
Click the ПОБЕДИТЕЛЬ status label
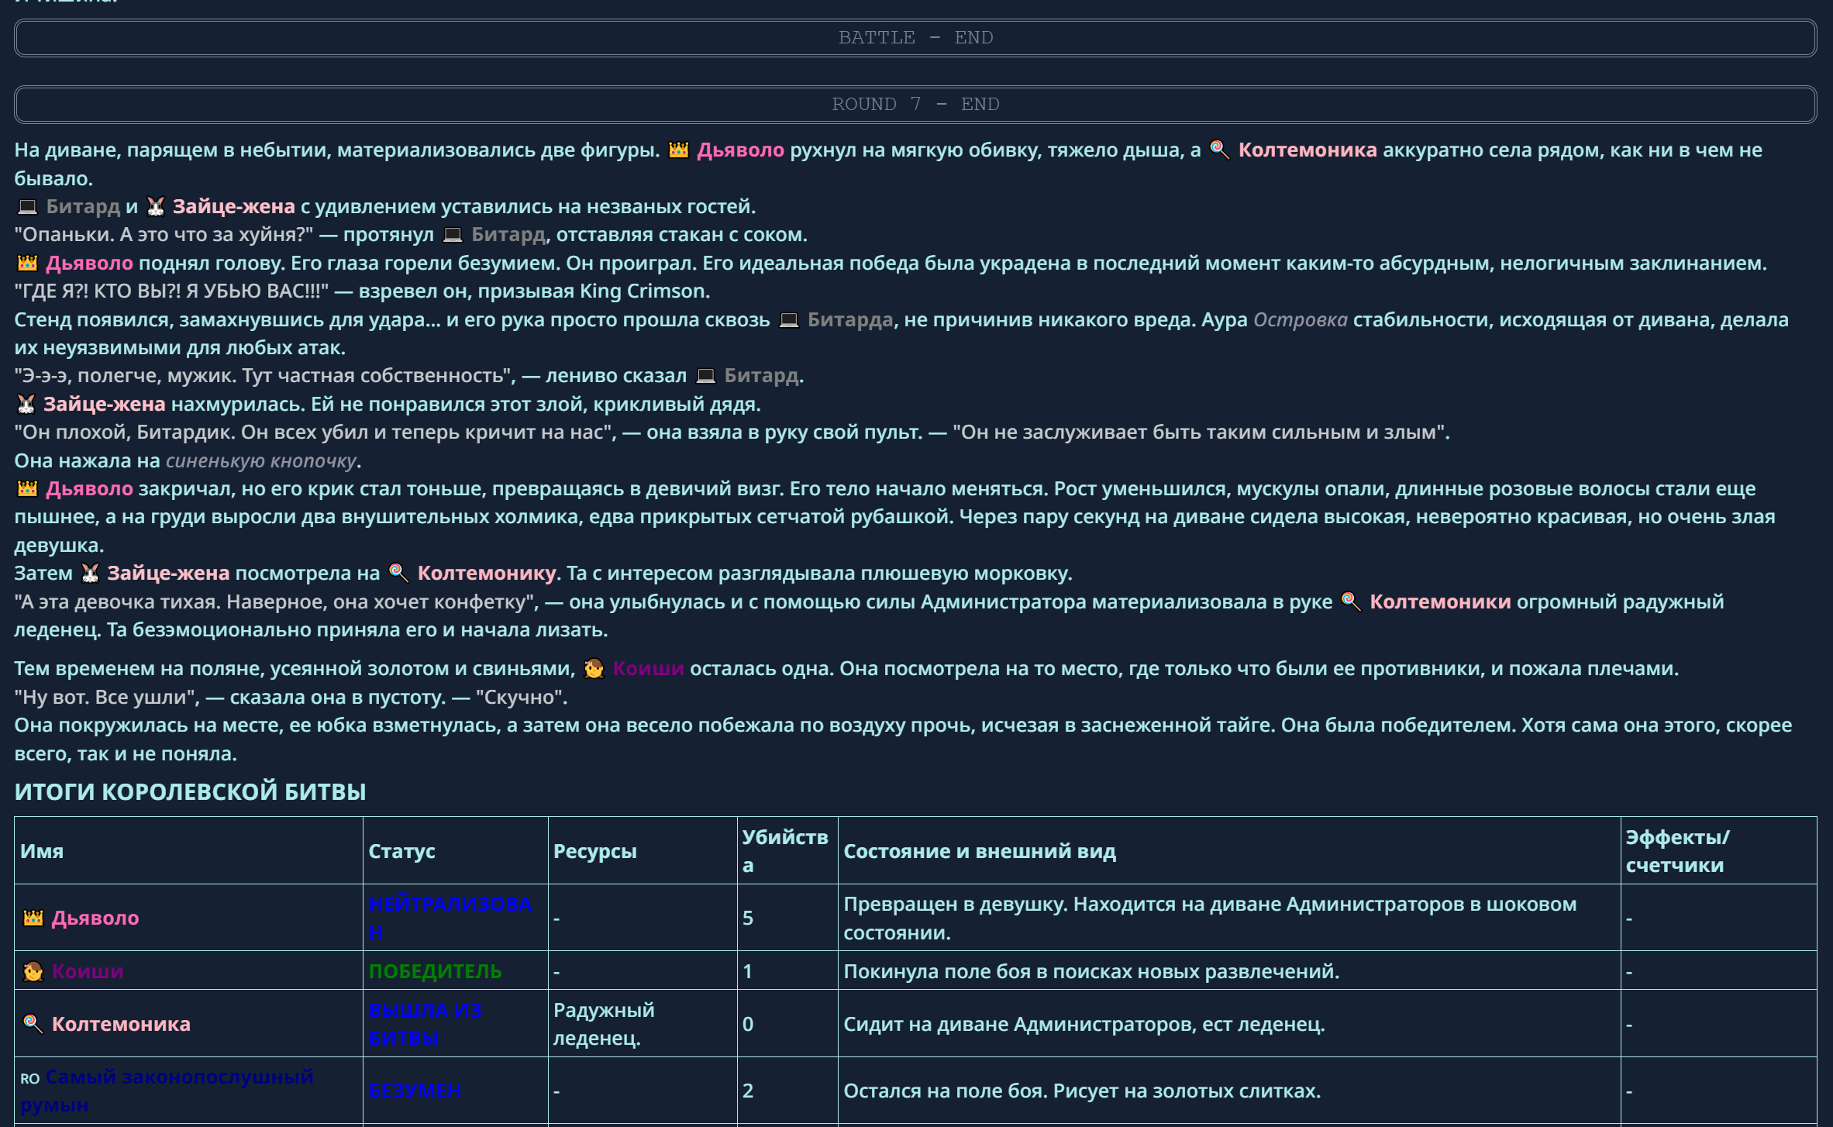pyautogui.click(x=435, y=971)
